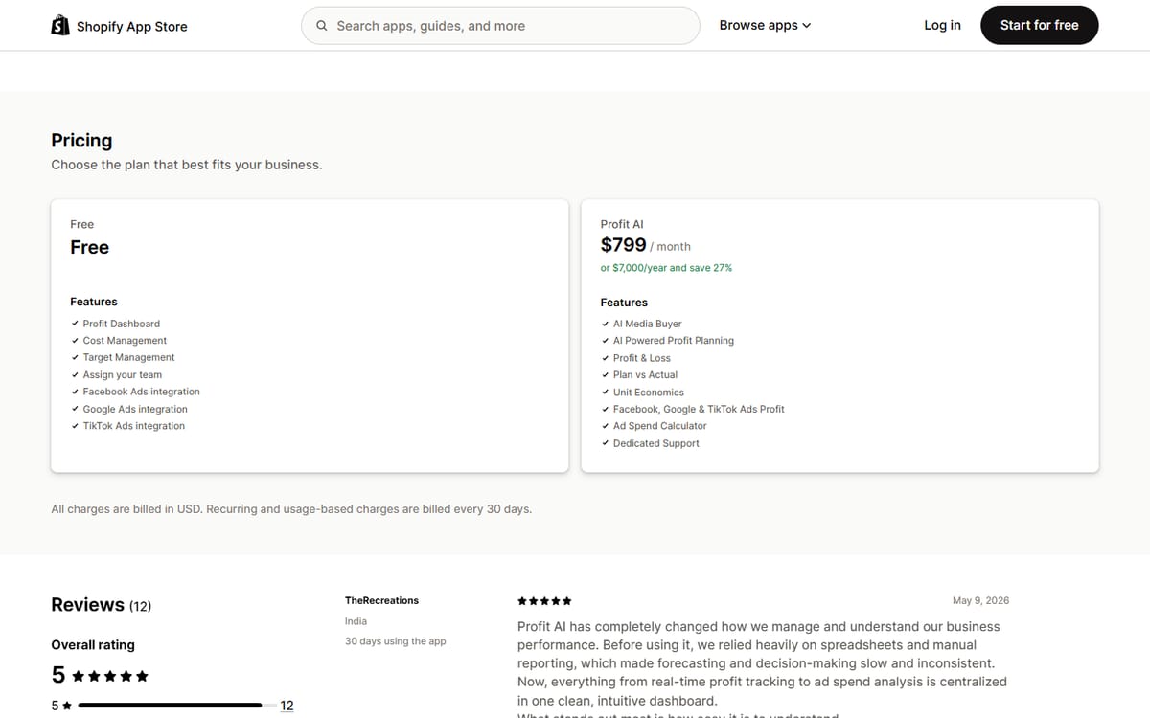This screenshot has width=1150, height=718.
Task: Click the 30 days using the app text
Action: (395, 641)
